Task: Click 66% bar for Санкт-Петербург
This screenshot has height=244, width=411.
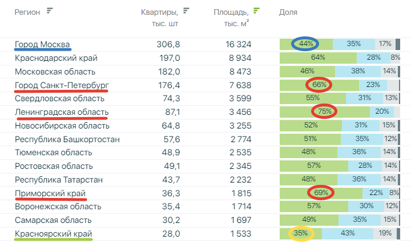Action: (319, 85)
